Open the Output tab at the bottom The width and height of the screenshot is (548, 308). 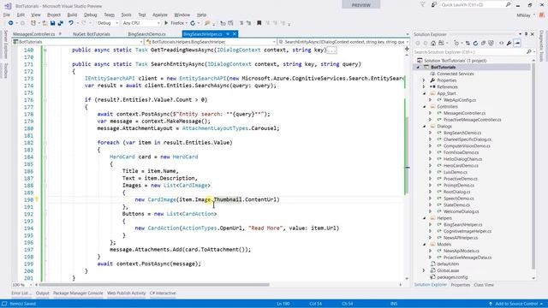[42, 293]
